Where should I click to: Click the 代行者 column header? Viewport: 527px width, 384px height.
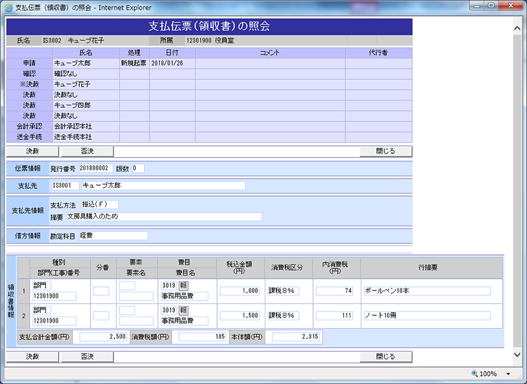(378, 53)
